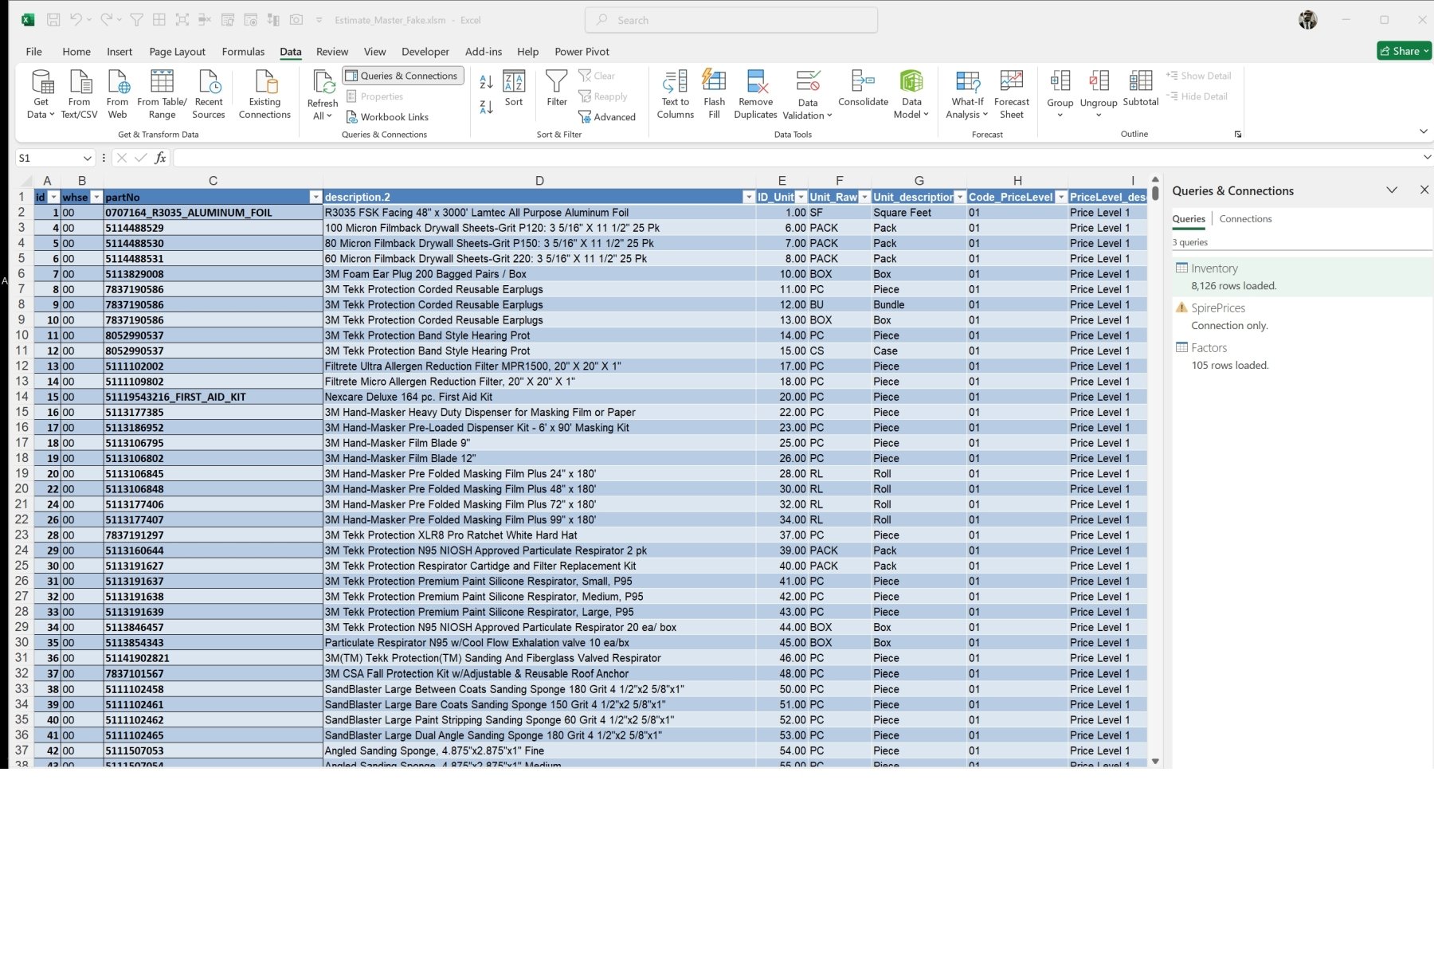Expand the formula bar
This screenshot has width=1434, height=956.
click(x=1426, y=158)
